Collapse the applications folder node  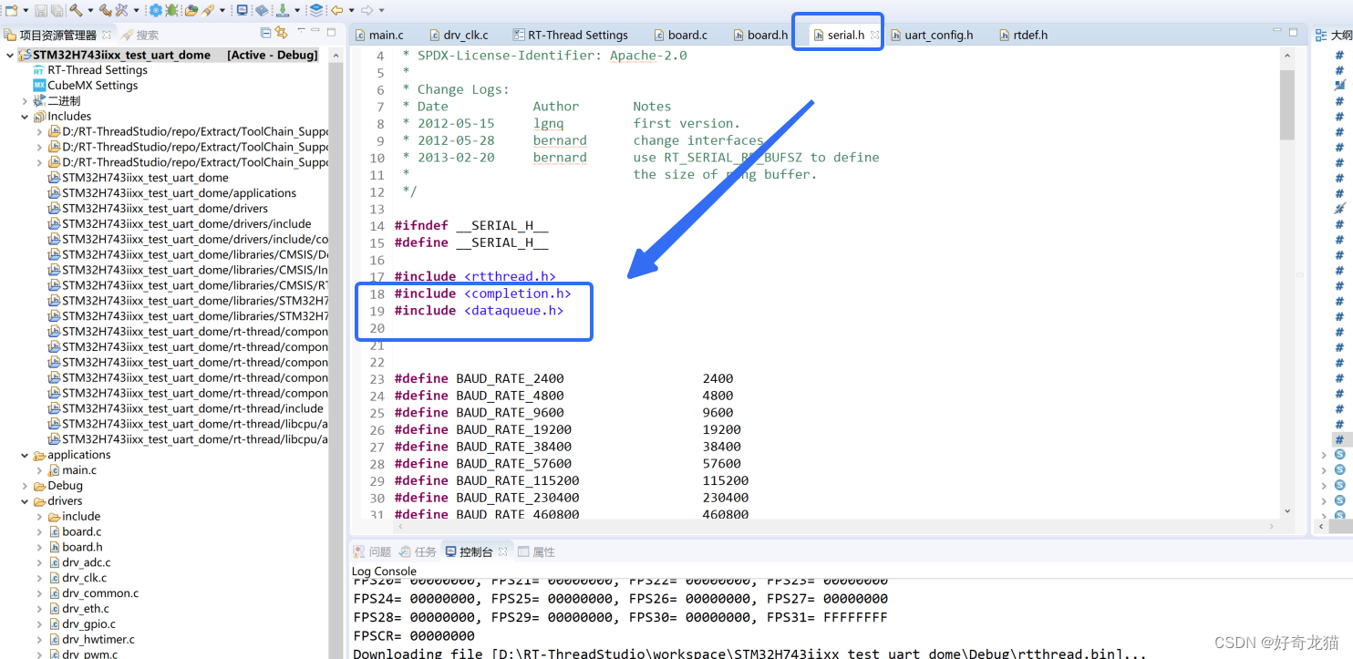pyautogui.click(x=25, y=455)
